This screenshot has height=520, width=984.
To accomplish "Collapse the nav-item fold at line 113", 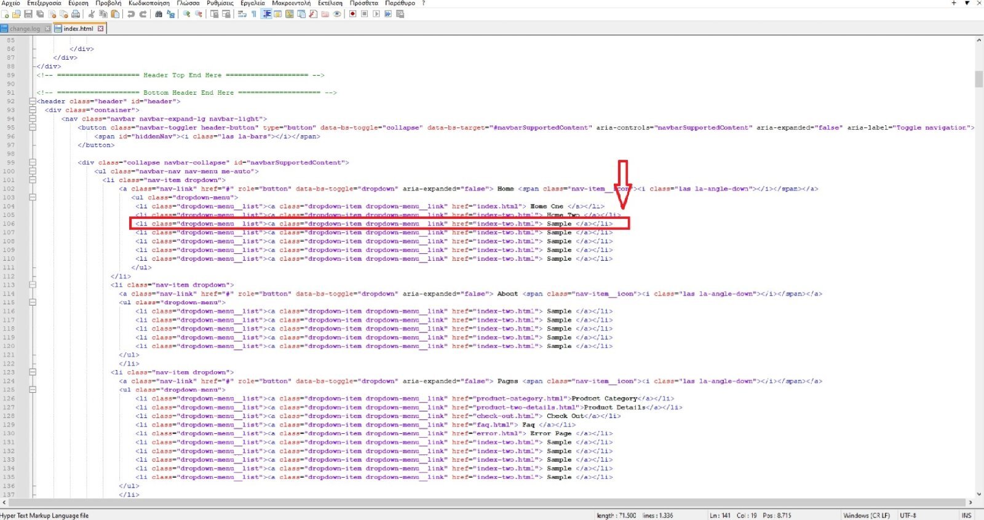I will (x=33, y=285).
